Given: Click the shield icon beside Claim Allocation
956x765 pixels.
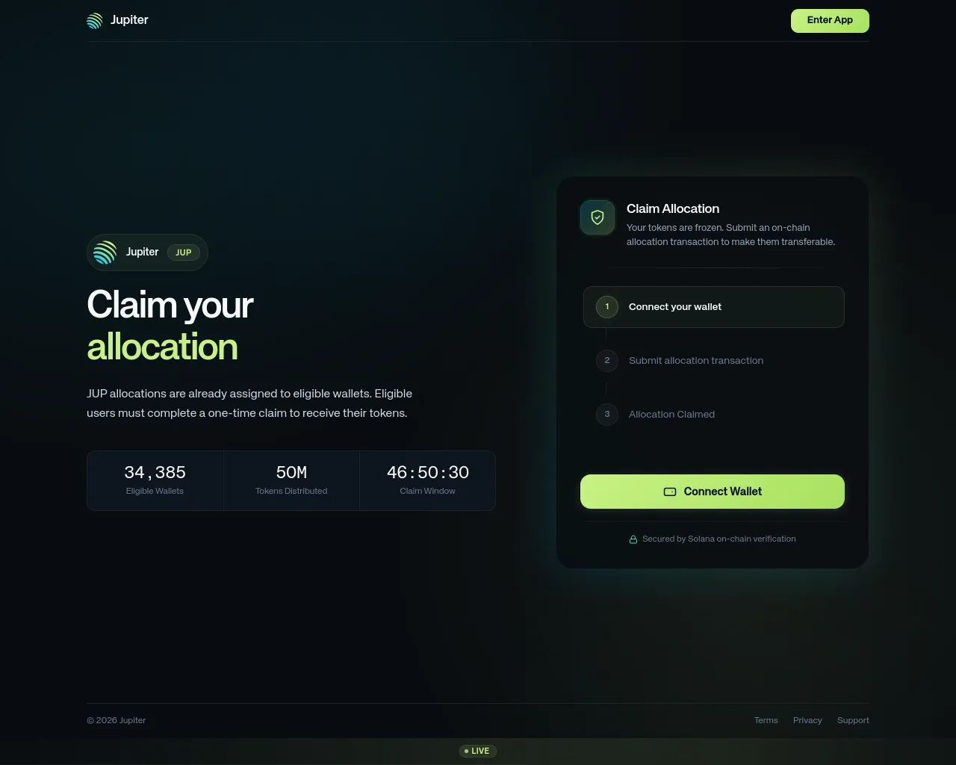Looking at the screenshot, I should click(x=597, y=217).
